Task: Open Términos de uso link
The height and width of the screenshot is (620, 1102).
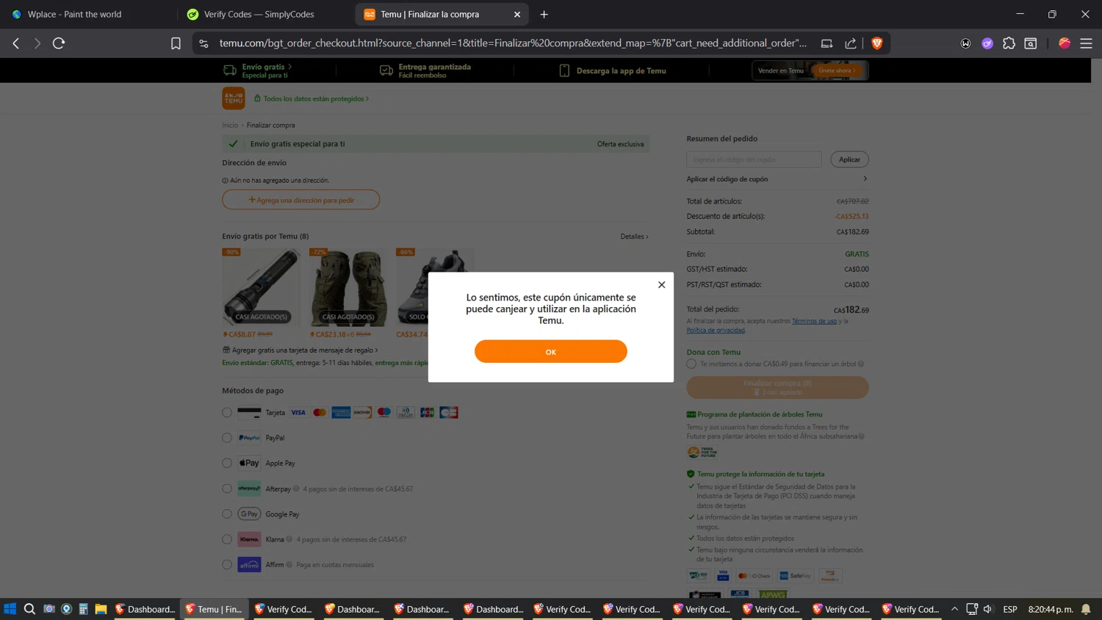Action: click(814, 321)
